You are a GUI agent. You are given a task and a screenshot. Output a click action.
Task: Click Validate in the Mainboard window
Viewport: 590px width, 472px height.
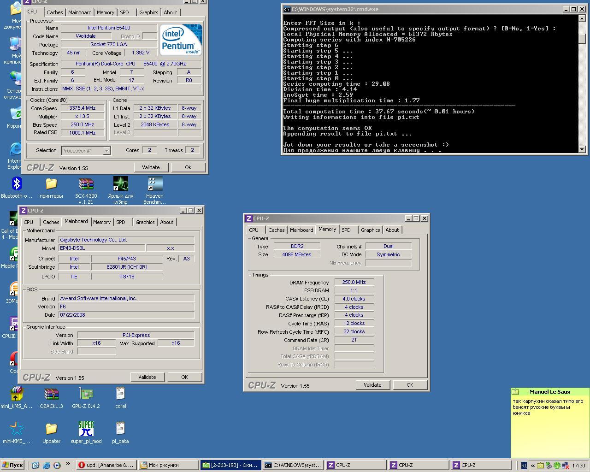(147, 377)
